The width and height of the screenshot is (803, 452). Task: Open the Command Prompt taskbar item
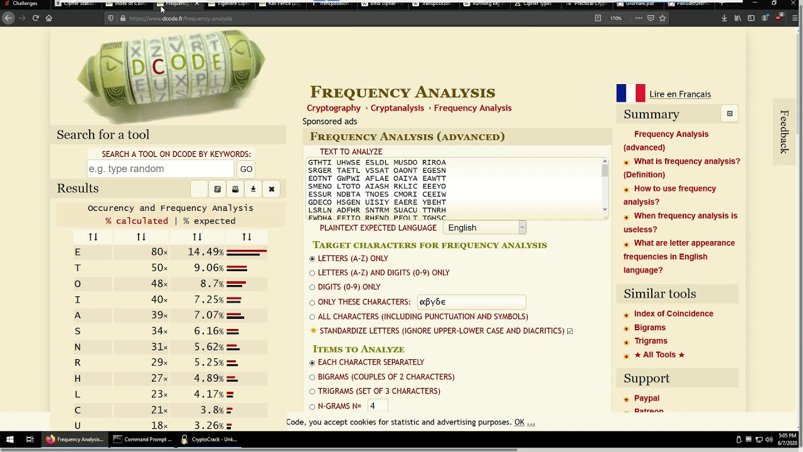click(142, 439)
